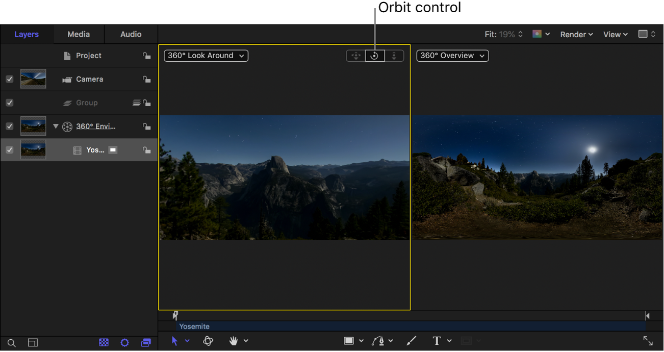Click the Orbit control in the viewport
Image resolution: width=664 pixels, height=352 pixels.
click(x=374, y=56)
